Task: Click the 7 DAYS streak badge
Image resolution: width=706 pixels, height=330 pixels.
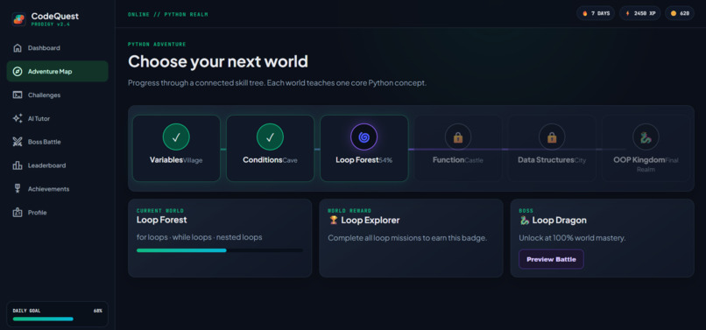Action: (596, 13)
